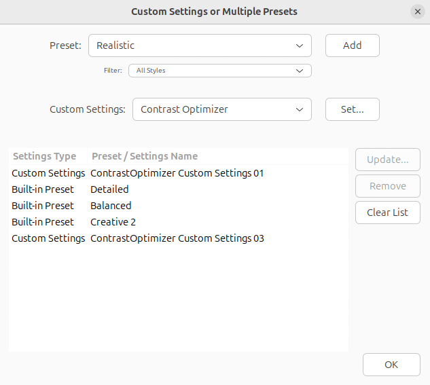Close the Custom Settings dialog window
Viewport: 430px width, 385px height.
(417, 12)
